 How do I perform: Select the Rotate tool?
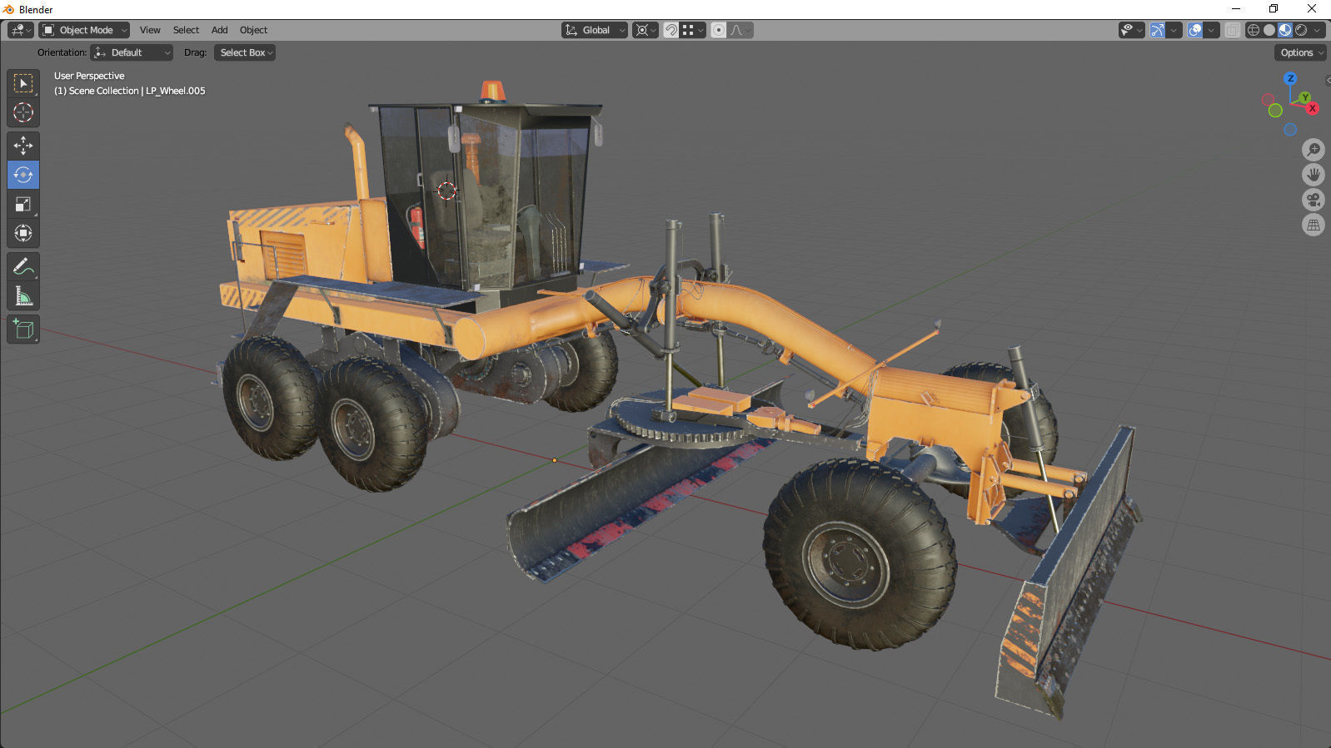(23, 175)
